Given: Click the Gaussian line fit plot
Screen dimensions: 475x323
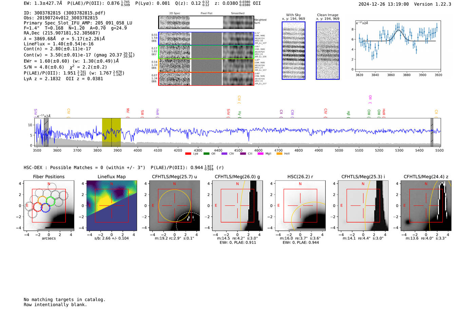Looking at the screenshot, I should 398,46.
